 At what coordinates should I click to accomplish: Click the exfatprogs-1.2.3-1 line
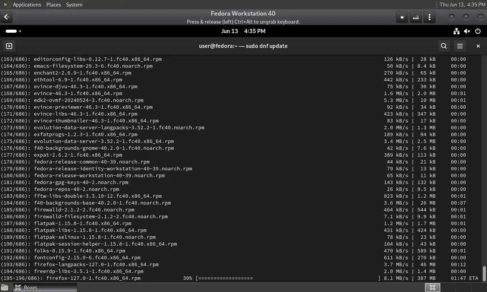(233, 135)
